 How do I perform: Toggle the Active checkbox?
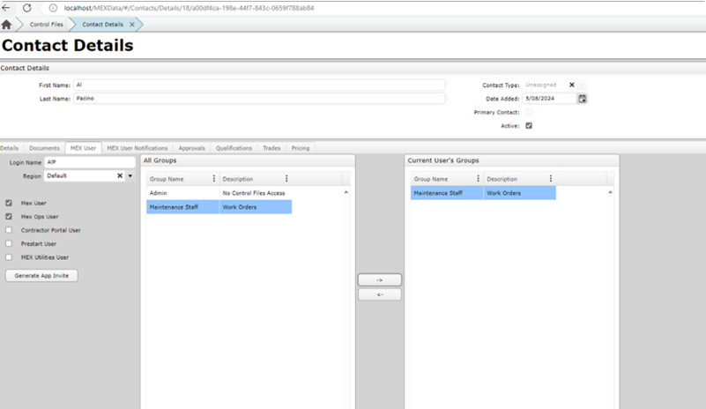click(529, 126)
